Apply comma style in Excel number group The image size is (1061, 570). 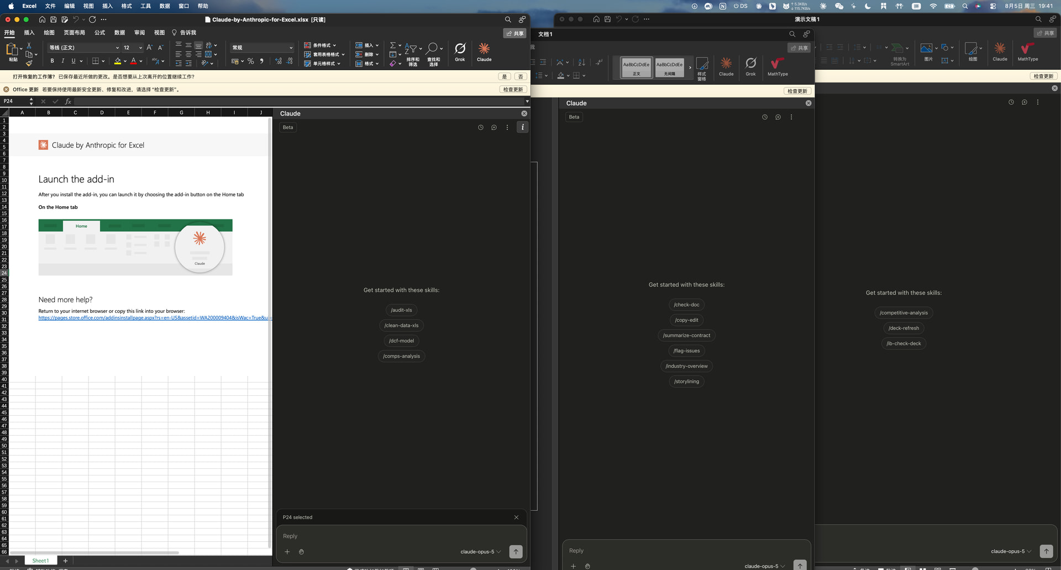261,61
